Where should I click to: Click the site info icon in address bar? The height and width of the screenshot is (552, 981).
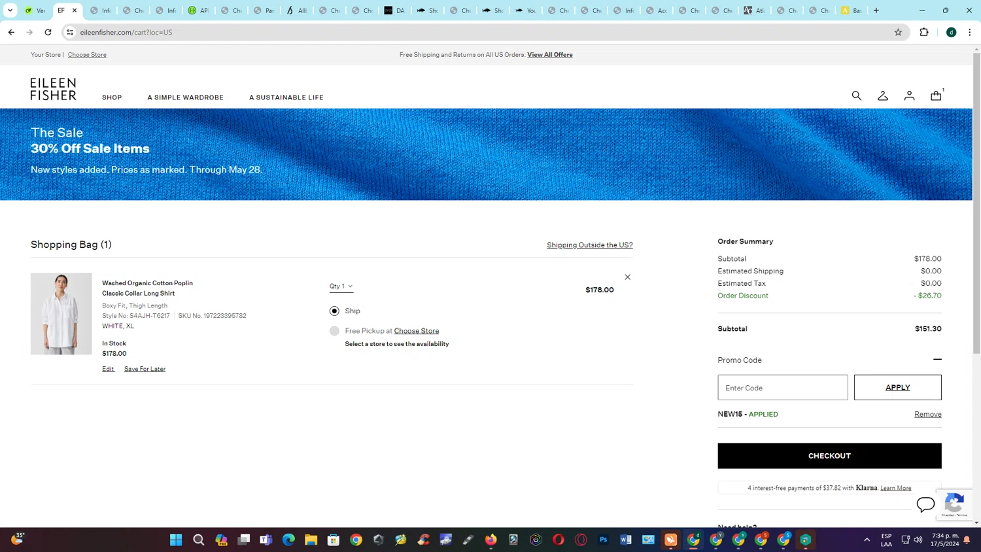[70, 32]
